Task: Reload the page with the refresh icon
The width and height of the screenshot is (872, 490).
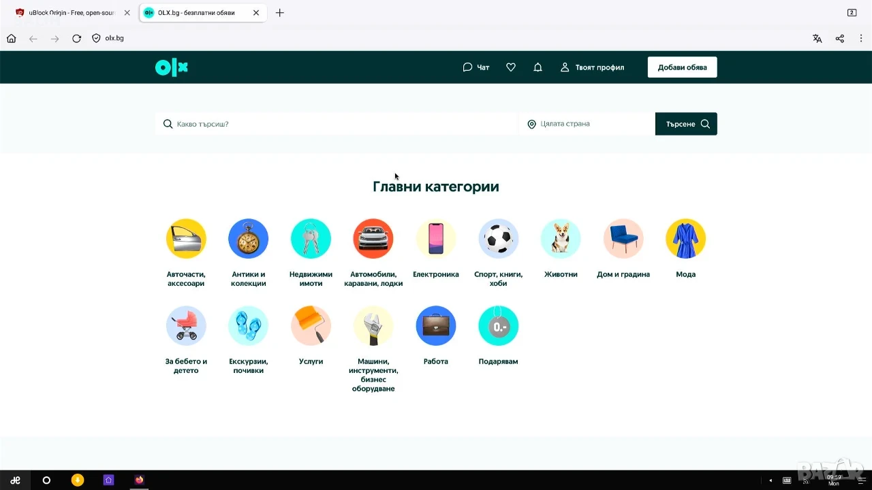Action: pos(76,39)
